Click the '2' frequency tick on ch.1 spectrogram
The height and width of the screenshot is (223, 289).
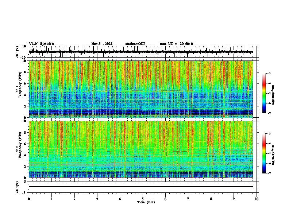click(26, 106)
